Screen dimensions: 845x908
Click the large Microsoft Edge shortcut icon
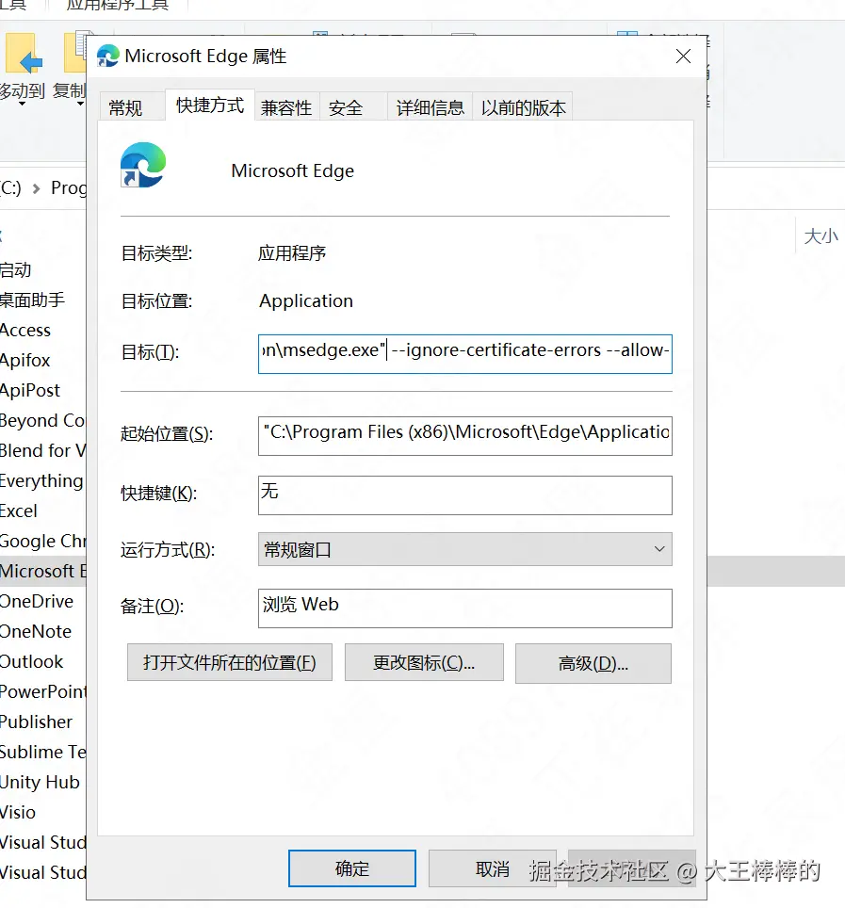click(x=143, y=165)
